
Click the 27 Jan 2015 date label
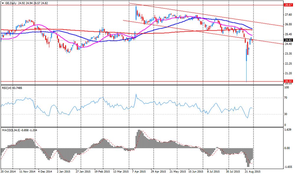coord(83,172)
